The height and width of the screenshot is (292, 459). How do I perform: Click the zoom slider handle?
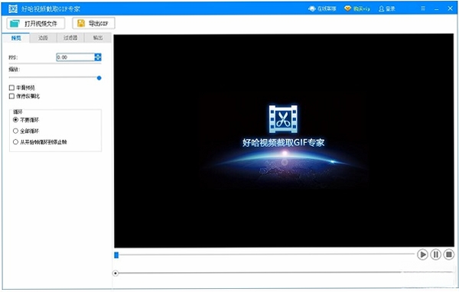[x=99, y=78]
